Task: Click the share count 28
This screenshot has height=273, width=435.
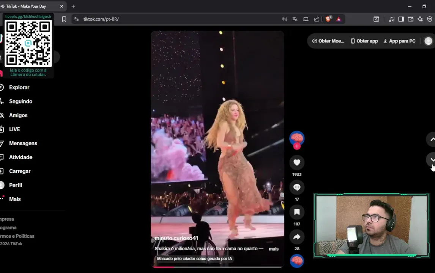Action: pos(297,249)
